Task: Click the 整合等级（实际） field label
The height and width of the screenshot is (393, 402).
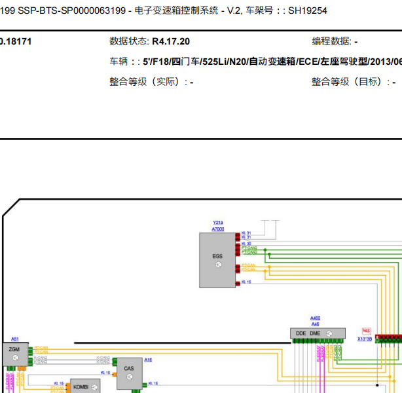Action: click(149, 82)
